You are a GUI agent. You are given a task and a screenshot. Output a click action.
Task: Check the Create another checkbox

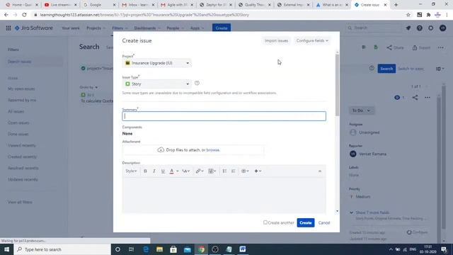pyautogui.click(x=265, y=222)
